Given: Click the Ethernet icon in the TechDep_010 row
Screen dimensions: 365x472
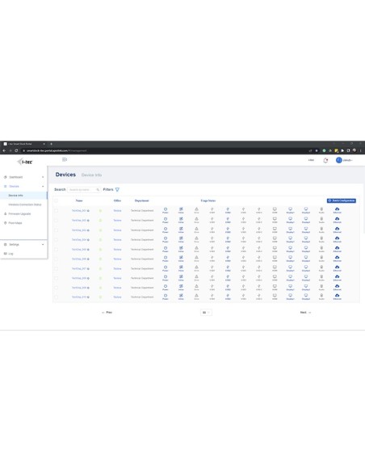Looking at the screenshot, I should point(337,295).
